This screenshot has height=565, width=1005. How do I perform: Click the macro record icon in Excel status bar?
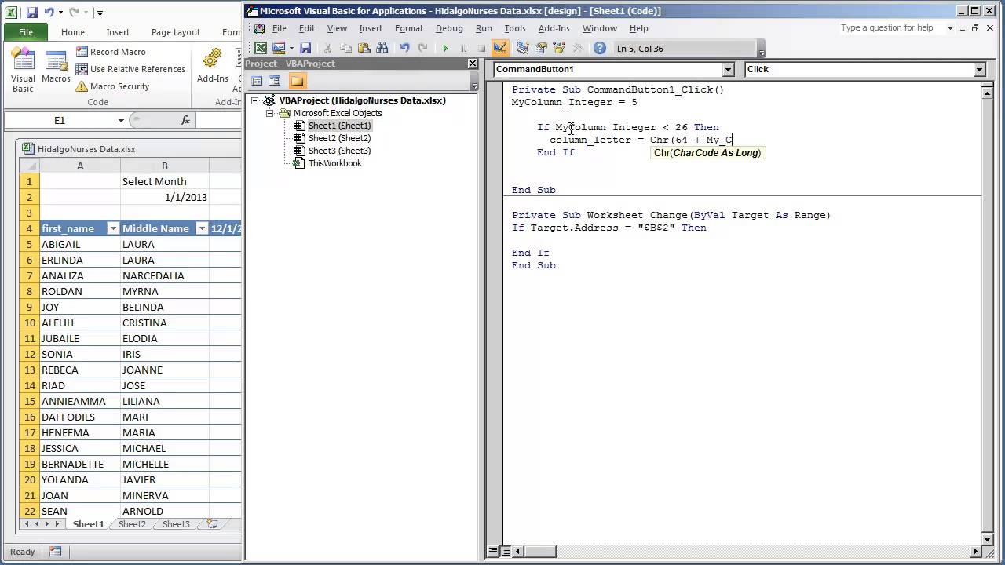pyautogui.click(x=55, y=552)
